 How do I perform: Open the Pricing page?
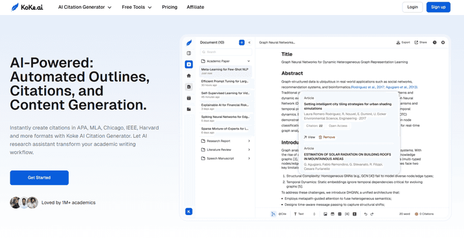[169, 8]
